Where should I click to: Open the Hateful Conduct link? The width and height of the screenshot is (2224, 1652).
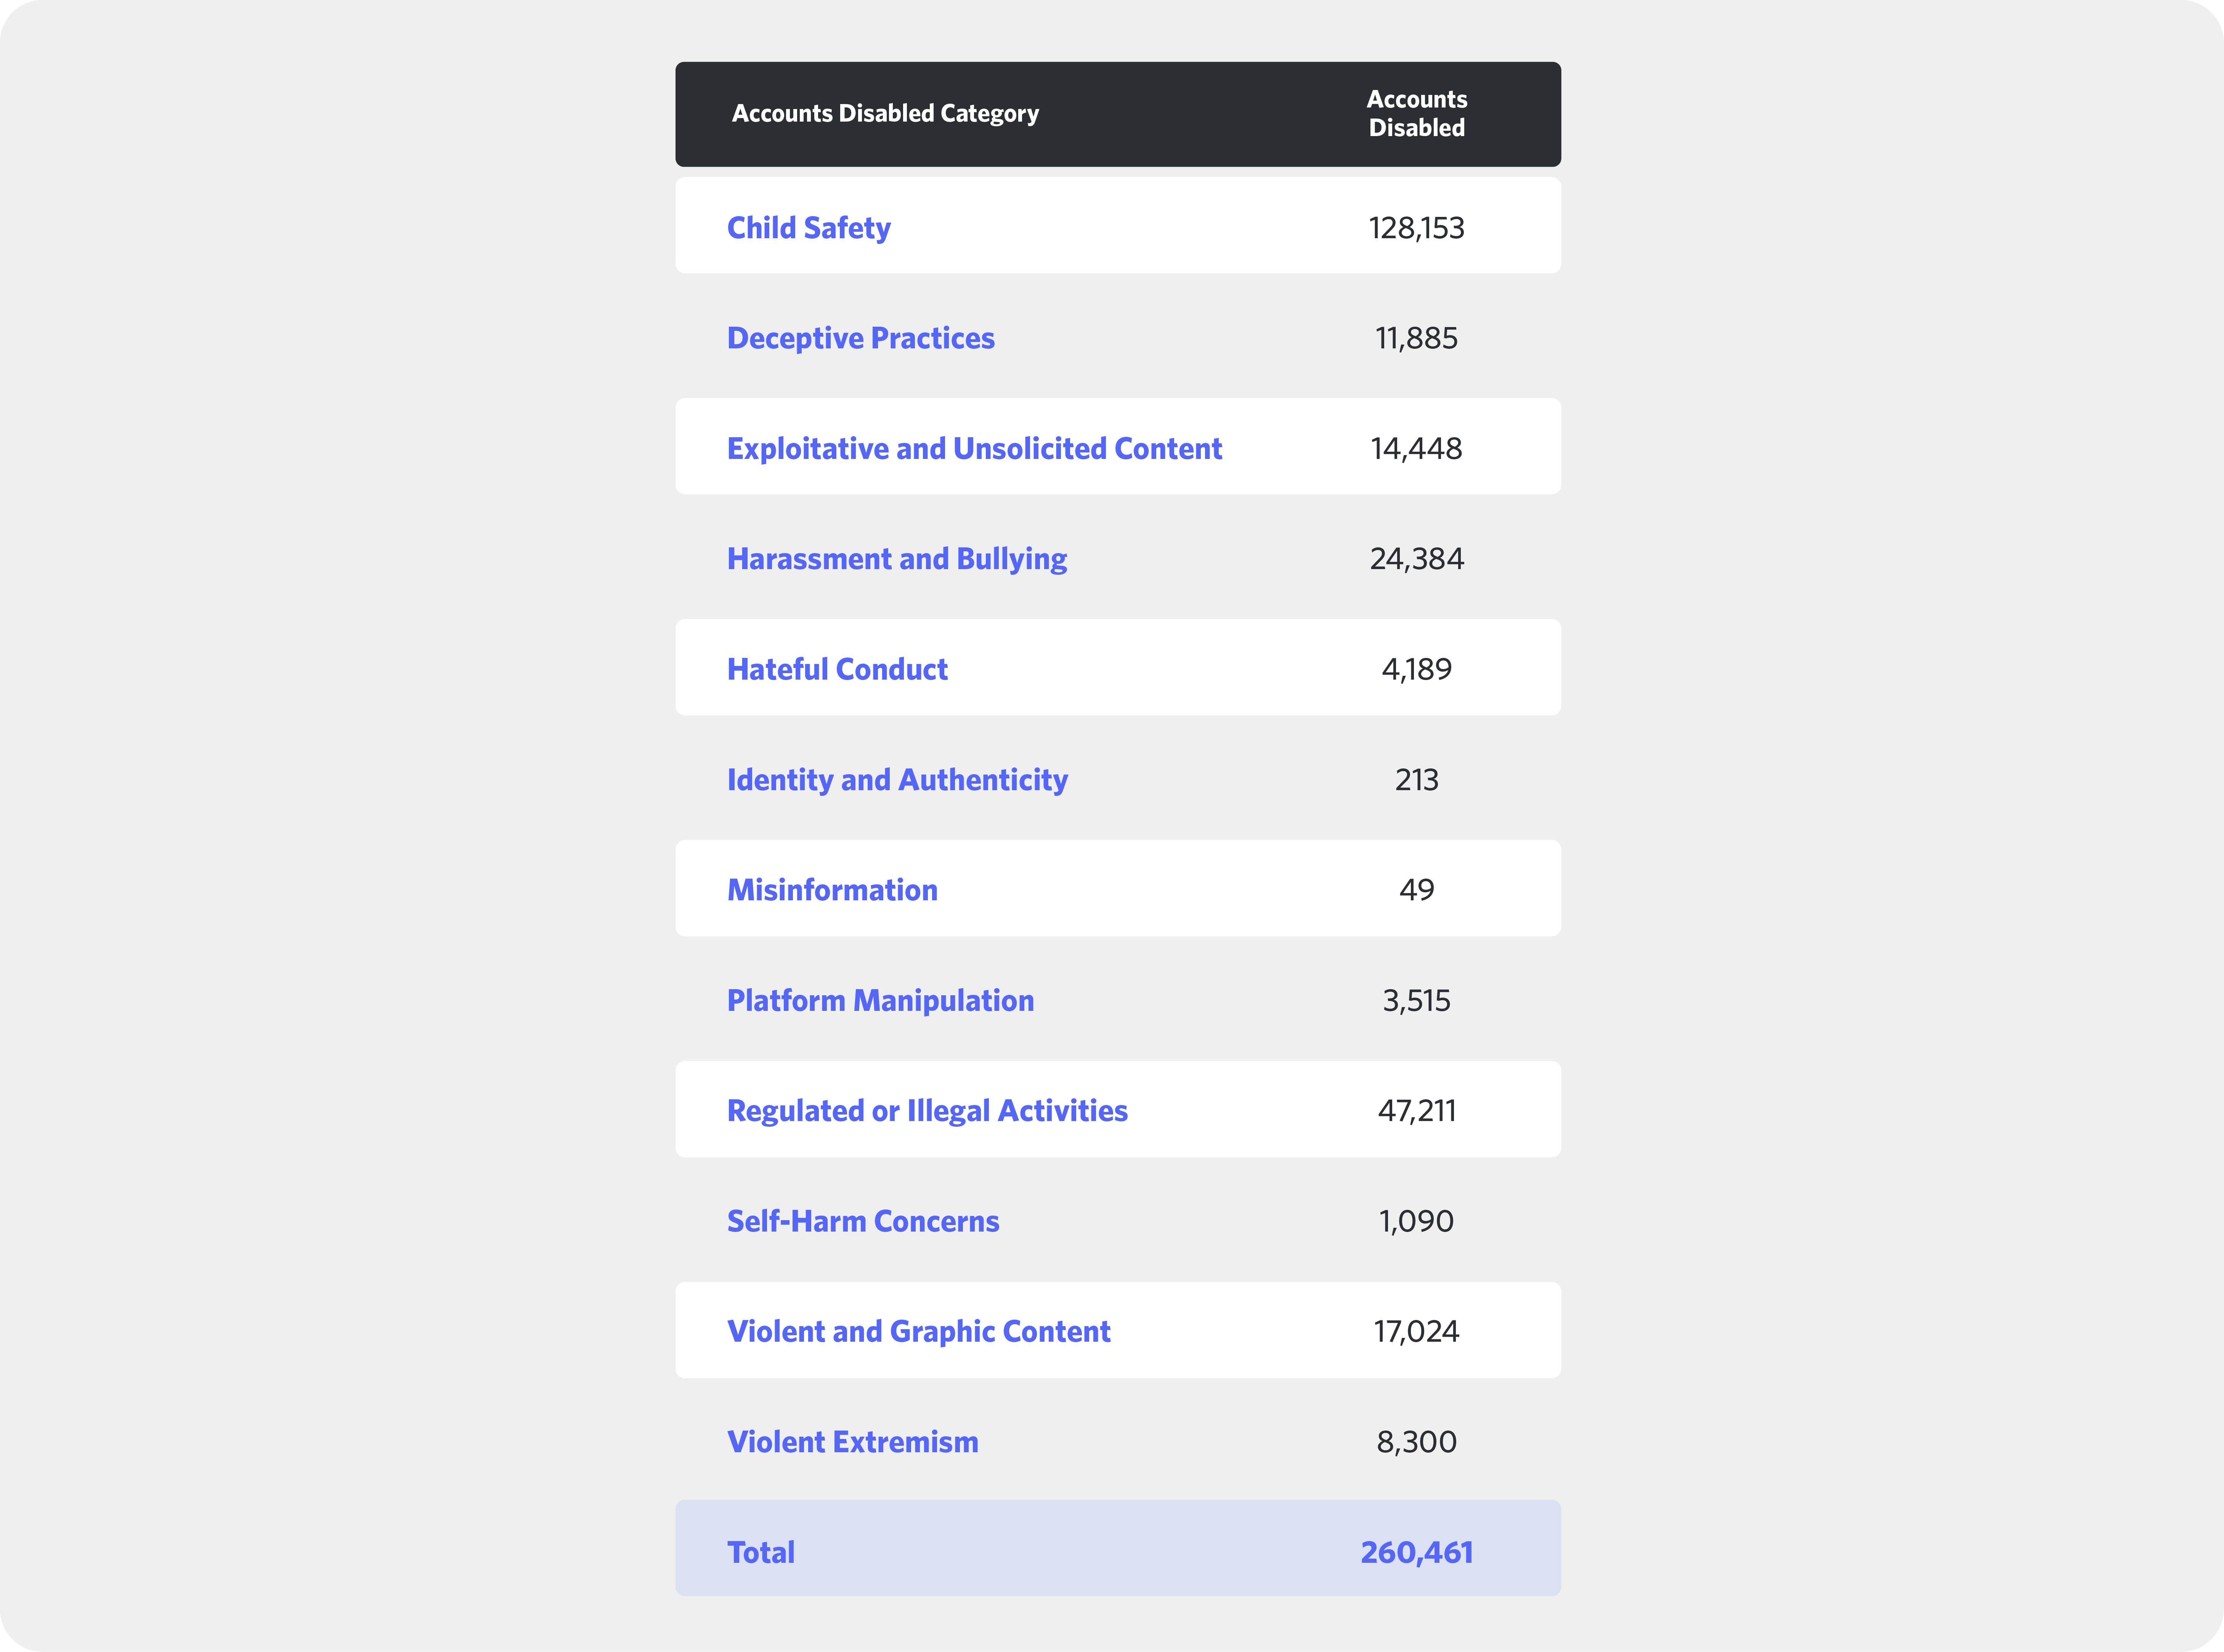click(837, 669)
